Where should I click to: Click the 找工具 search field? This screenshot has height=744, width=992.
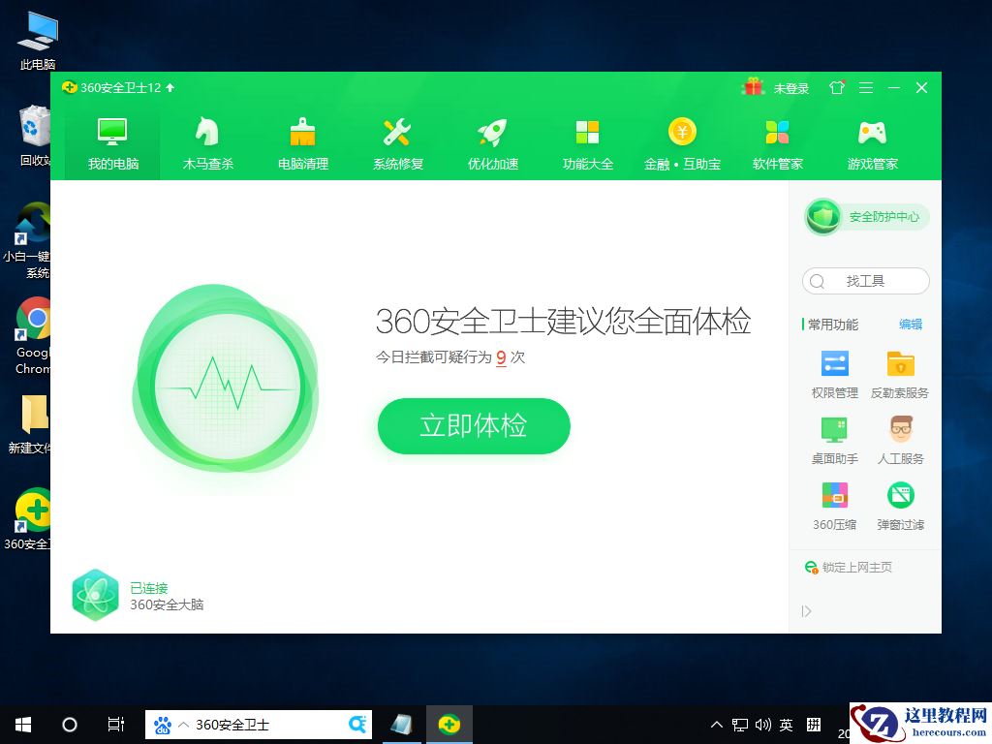pos(865,281)
